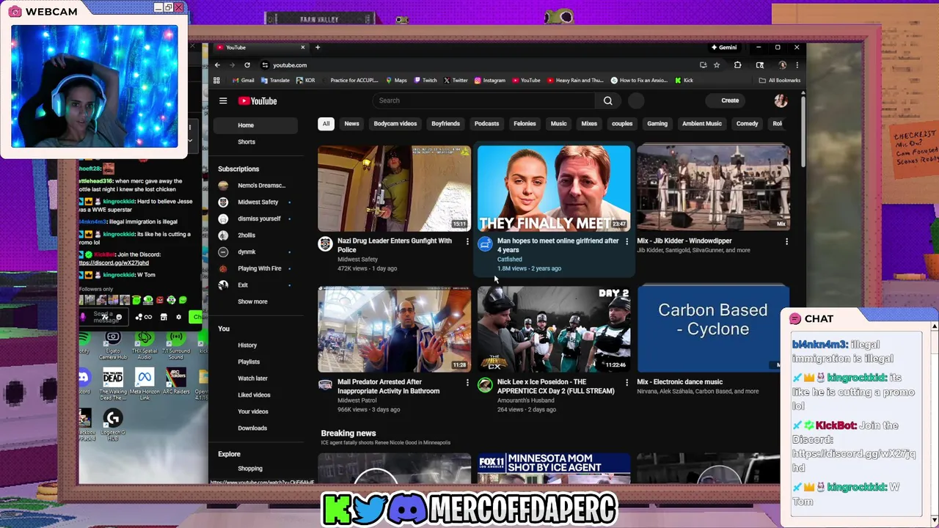Viewport: 939px width, 528px height.
Task: Open the browser extensions puzzle icon
Action: point(737,65)
